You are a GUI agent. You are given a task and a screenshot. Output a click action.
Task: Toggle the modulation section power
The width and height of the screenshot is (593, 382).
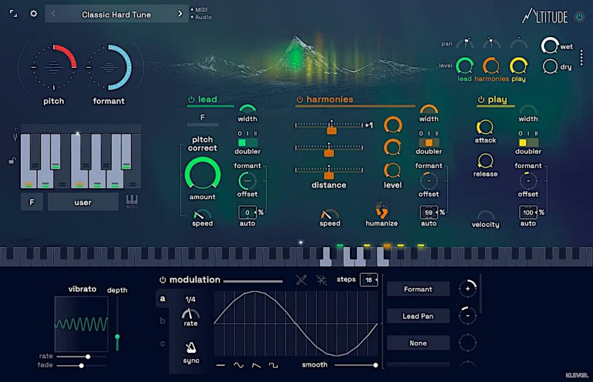163,280
